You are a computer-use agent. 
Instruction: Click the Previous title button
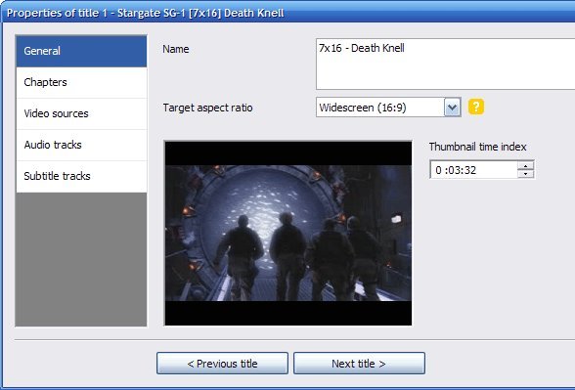pyautogui.click(x=222, y=364)
